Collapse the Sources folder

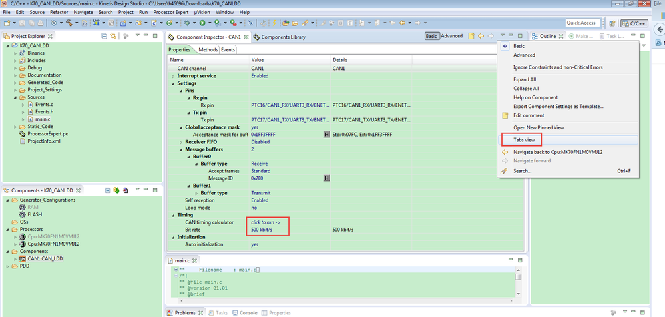[x=15, y=97]
